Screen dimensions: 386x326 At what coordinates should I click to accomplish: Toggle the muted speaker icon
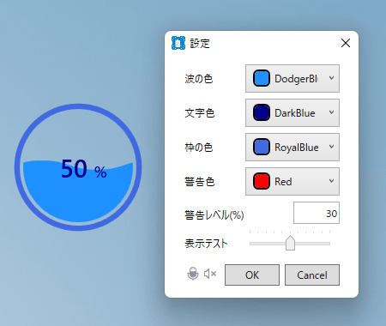pos(210,274)
